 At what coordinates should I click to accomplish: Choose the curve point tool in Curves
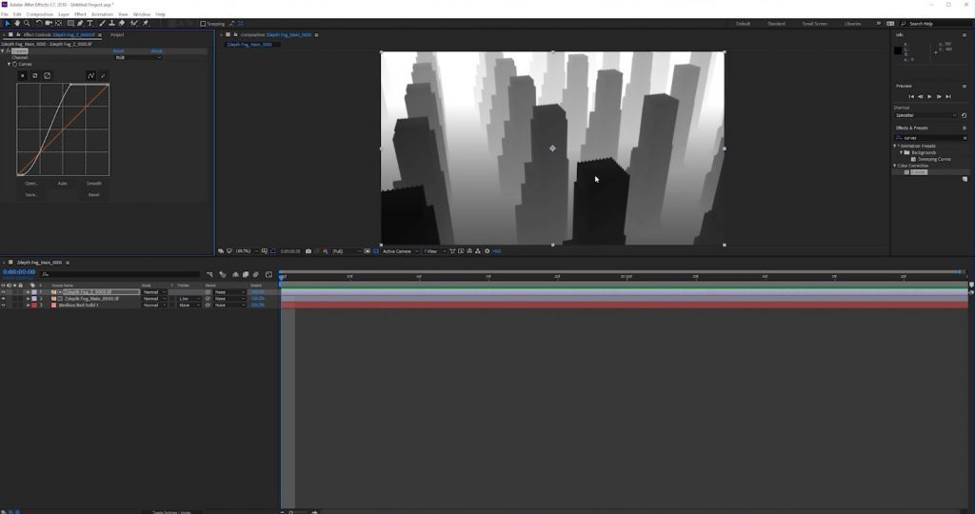[91, 75]
